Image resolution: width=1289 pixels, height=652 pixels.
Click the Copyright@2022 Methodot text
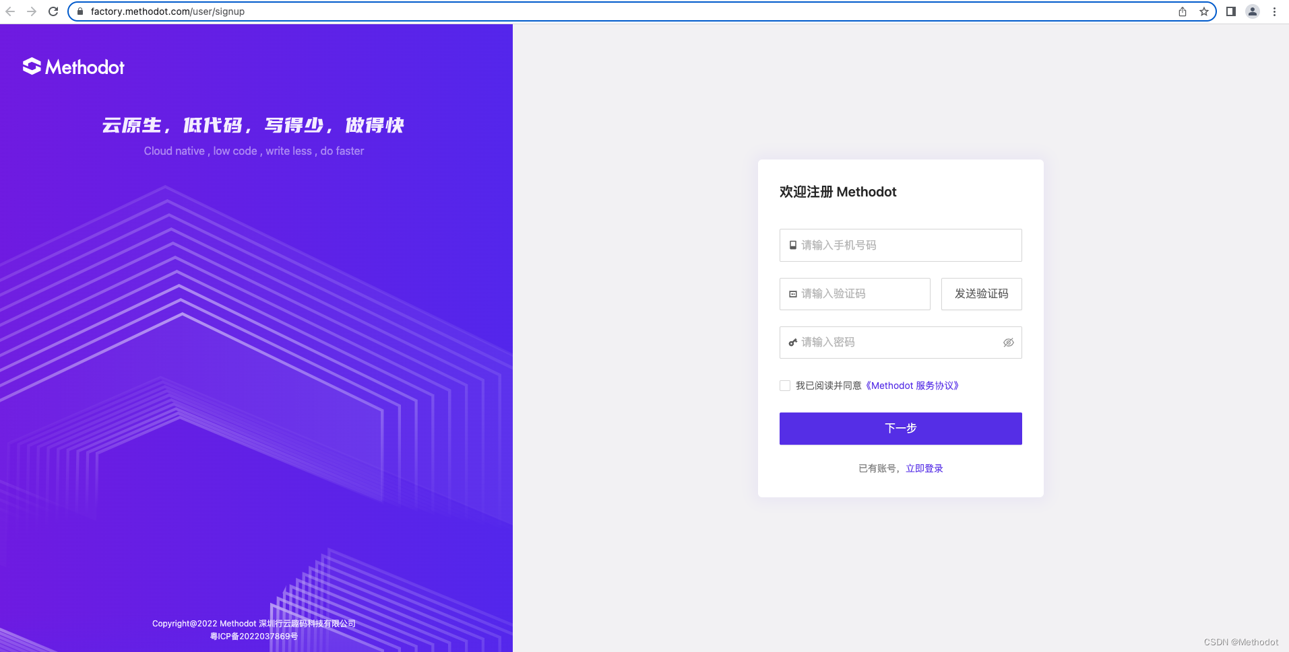tap(254, 624)
